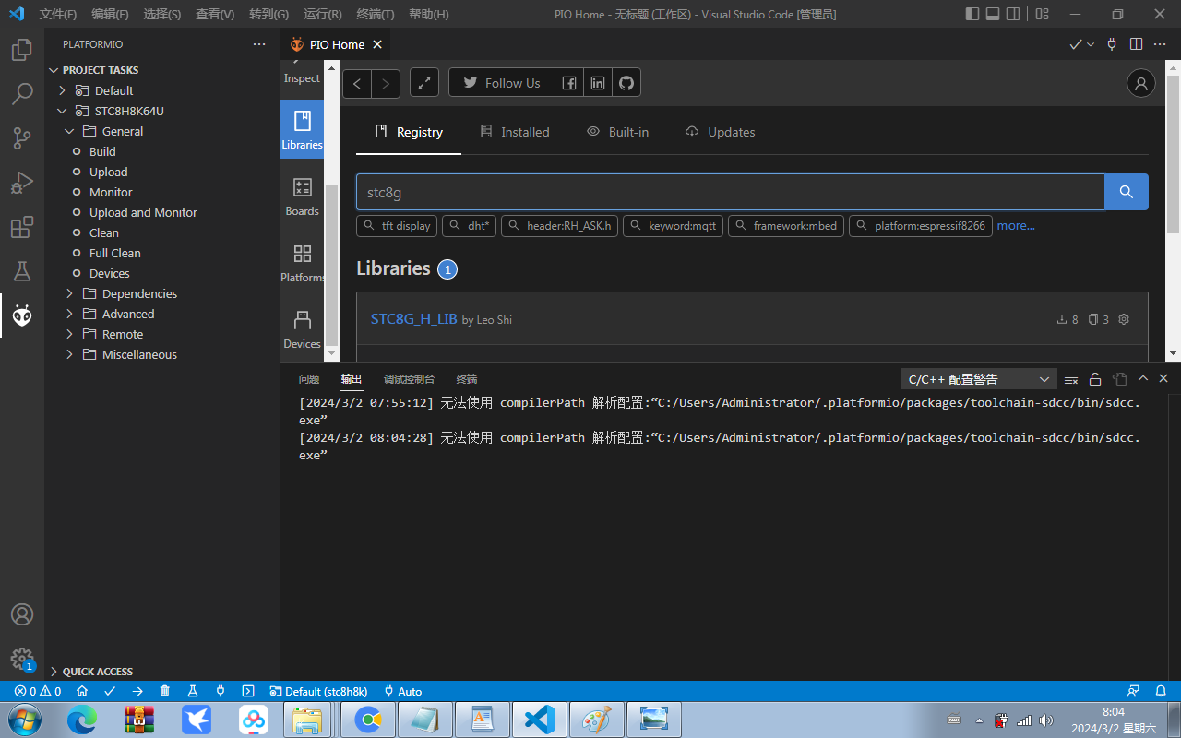Toggle bottom panel layout button
1181x738 pixels.
click(993, 14)
